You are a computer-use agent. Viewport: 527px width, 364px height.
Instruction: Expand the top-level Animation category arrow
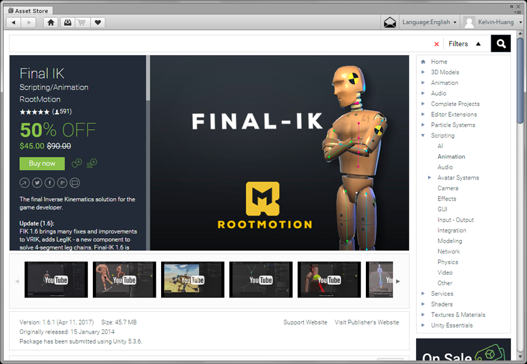423,83
